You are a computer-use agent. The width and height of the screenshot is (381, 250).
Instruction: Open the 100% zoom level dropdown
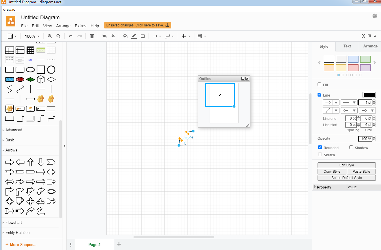click(x=32, y=36)
